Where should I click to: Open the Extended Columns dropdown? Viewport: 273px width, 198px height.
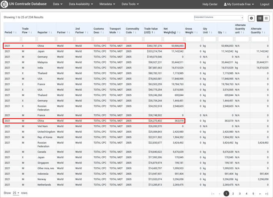point(218,18)
